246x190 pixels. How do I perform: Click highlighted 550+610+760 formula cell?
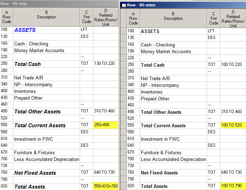coord(105,186)
